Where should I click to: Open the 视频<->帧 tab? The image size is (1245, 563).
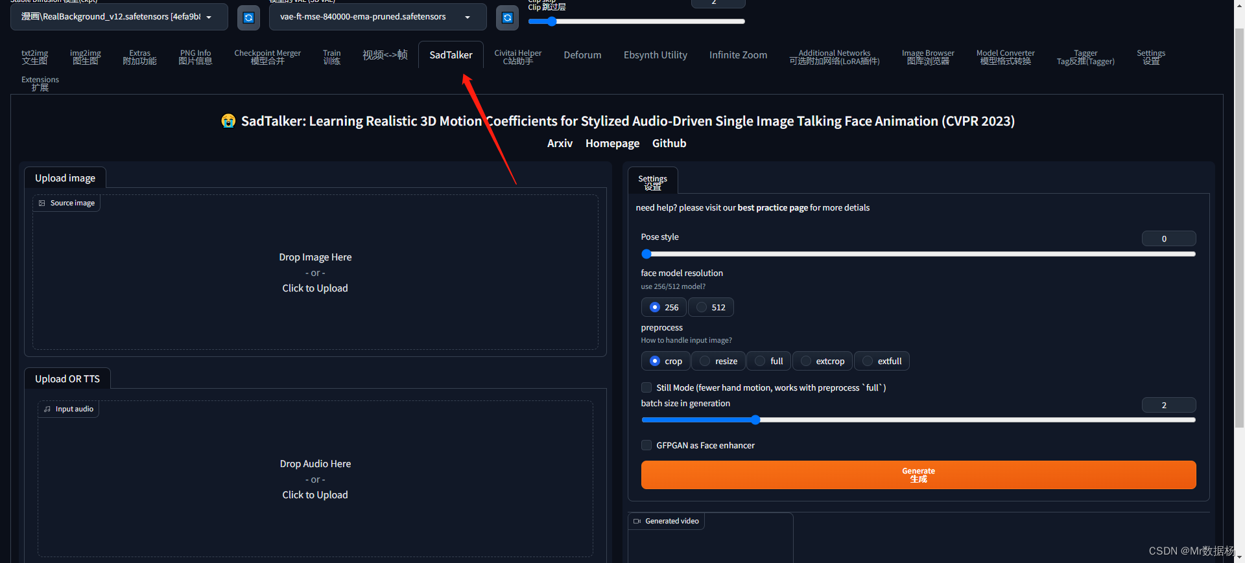[385, 55]
